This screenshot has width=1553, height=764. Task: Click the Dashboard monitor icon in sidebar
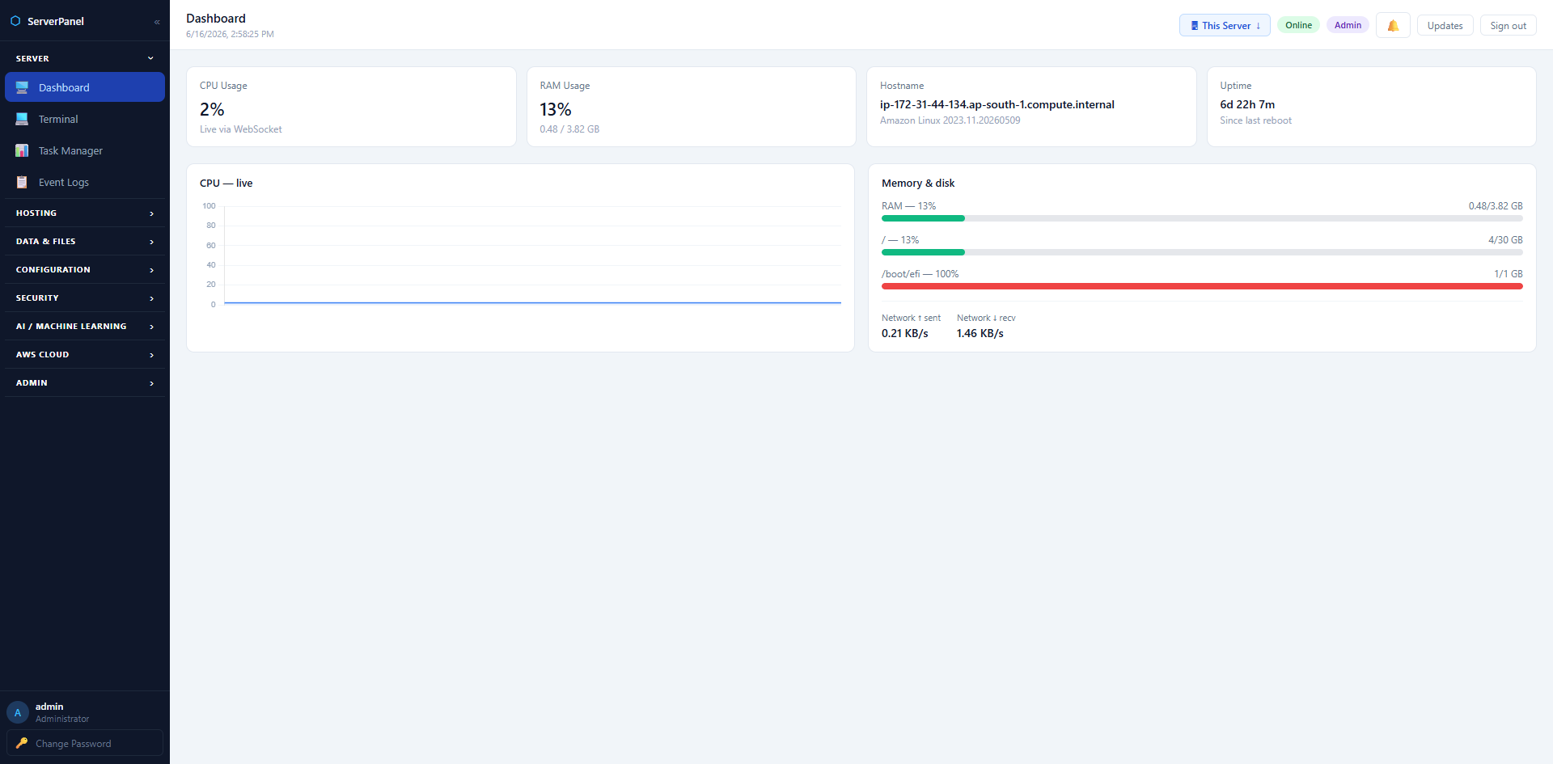[x=22, y=87]
